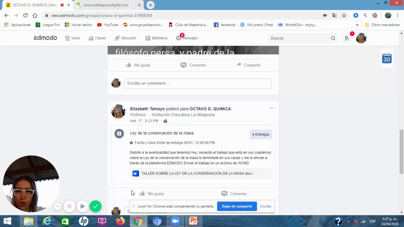Open the browser home page icon
This screenshot has height=227, width=404.
pyautogui.click(x=35, y=15)
